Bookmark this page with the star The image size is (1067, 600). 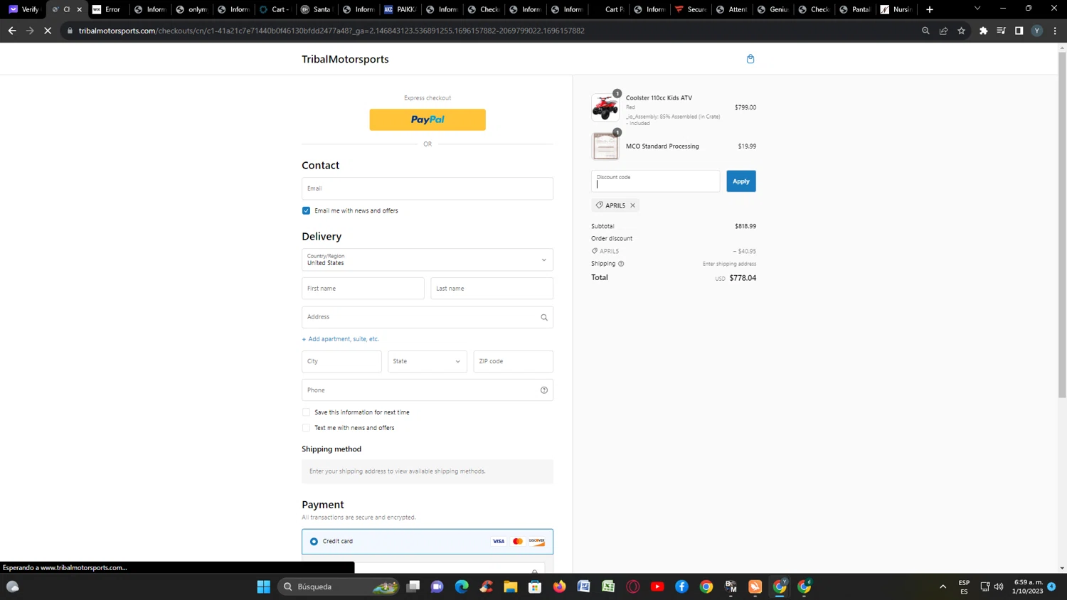point(961,31)
